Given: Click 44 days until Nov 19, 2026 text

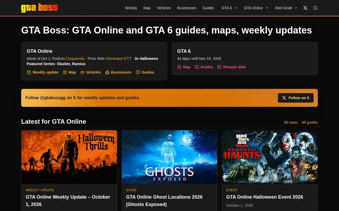Looking at the screenshot, I should click(x=199, y=59).
